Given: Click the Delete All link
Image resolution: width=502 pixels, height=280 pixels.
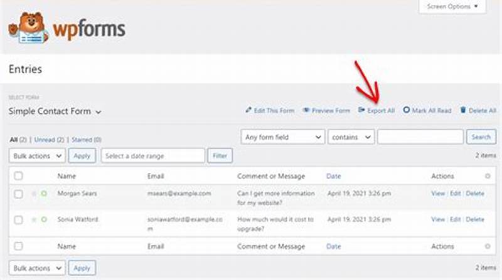Looking at the screenshot, I should pyautogui.click(x=482, y=111).
